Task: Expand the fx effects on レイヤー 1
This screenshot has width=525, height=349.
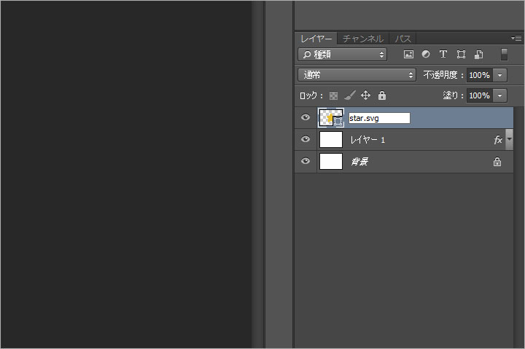Action: pyautogui.click(x=509, y=139)
